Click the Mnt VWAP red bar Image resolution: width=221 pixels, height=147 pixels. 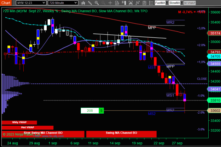click(x=28, y=127)
